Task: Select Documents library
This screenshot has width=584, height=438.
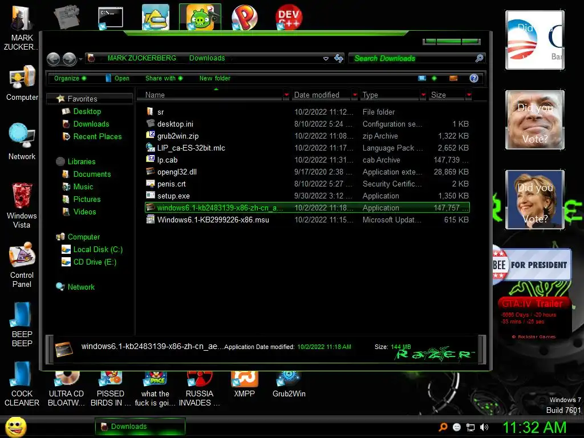Action: tap(92, 175)
